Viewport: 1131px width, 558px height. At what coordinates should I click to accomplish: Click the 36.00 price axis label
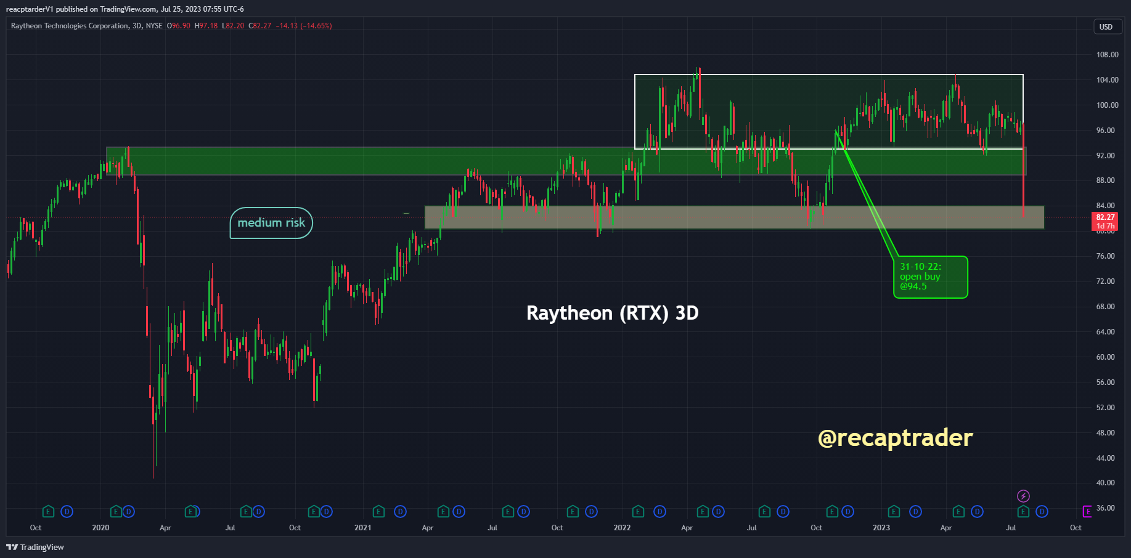point(1106,508)
